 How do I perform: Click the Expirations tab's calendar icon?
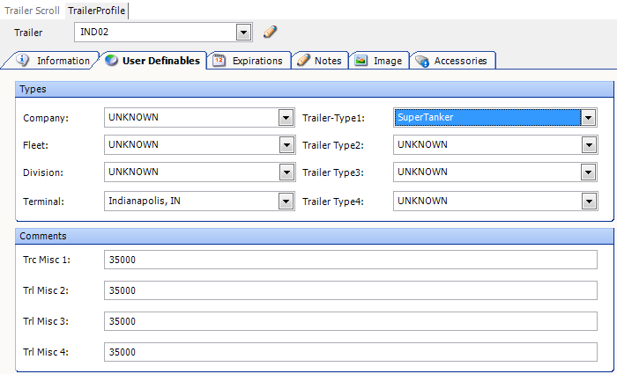pos(219,61)
